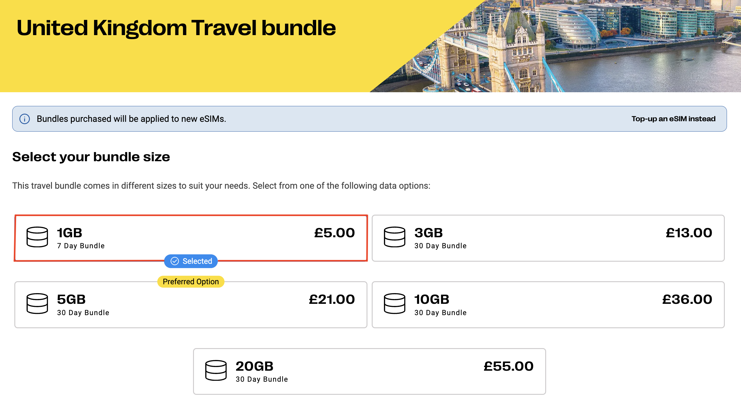Viewport: 741px width, 400px height.
Task: Click the Preferred Option badge
Action: (191, 282)
